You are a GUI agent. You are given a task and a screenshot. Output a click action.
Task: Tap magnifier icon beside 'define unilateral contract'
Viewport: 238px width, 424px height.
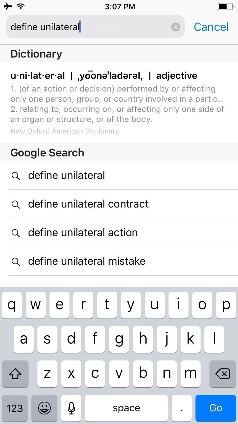(16, 204)
